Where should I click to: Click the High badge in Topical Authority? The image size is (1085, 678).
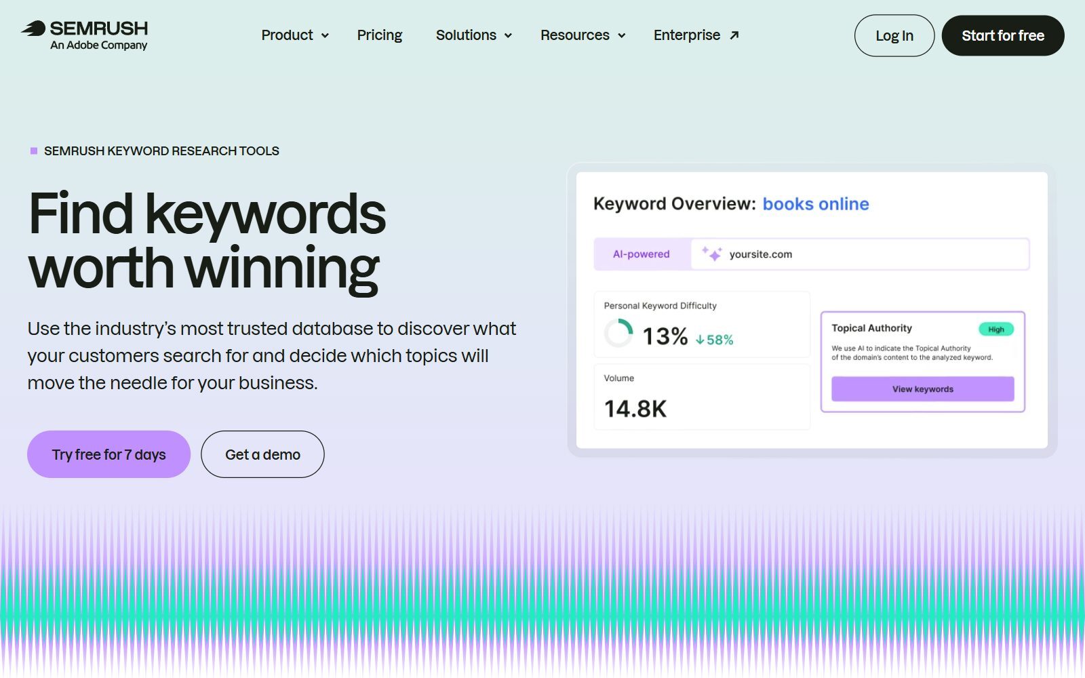point(996,330)
